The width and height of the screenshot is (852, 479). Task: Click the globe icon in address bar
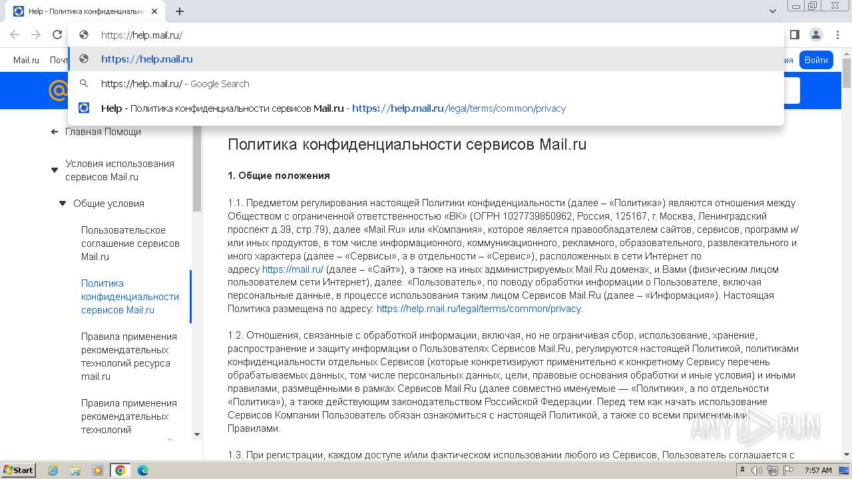click(84, 35)
